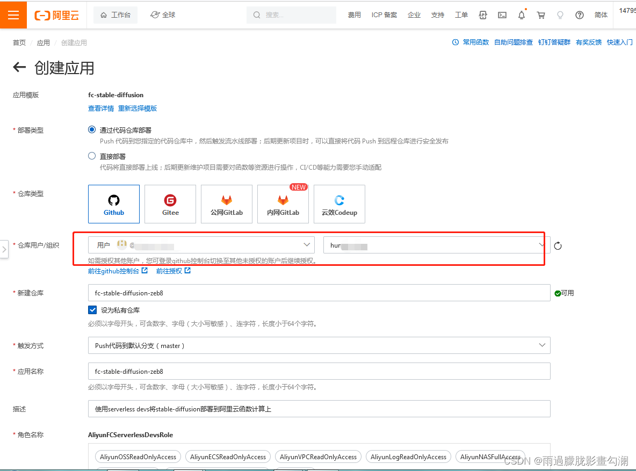This screenshot has width=636, height=471.
Task: Open 前往github控制台 link
Action: coord(118,271)
